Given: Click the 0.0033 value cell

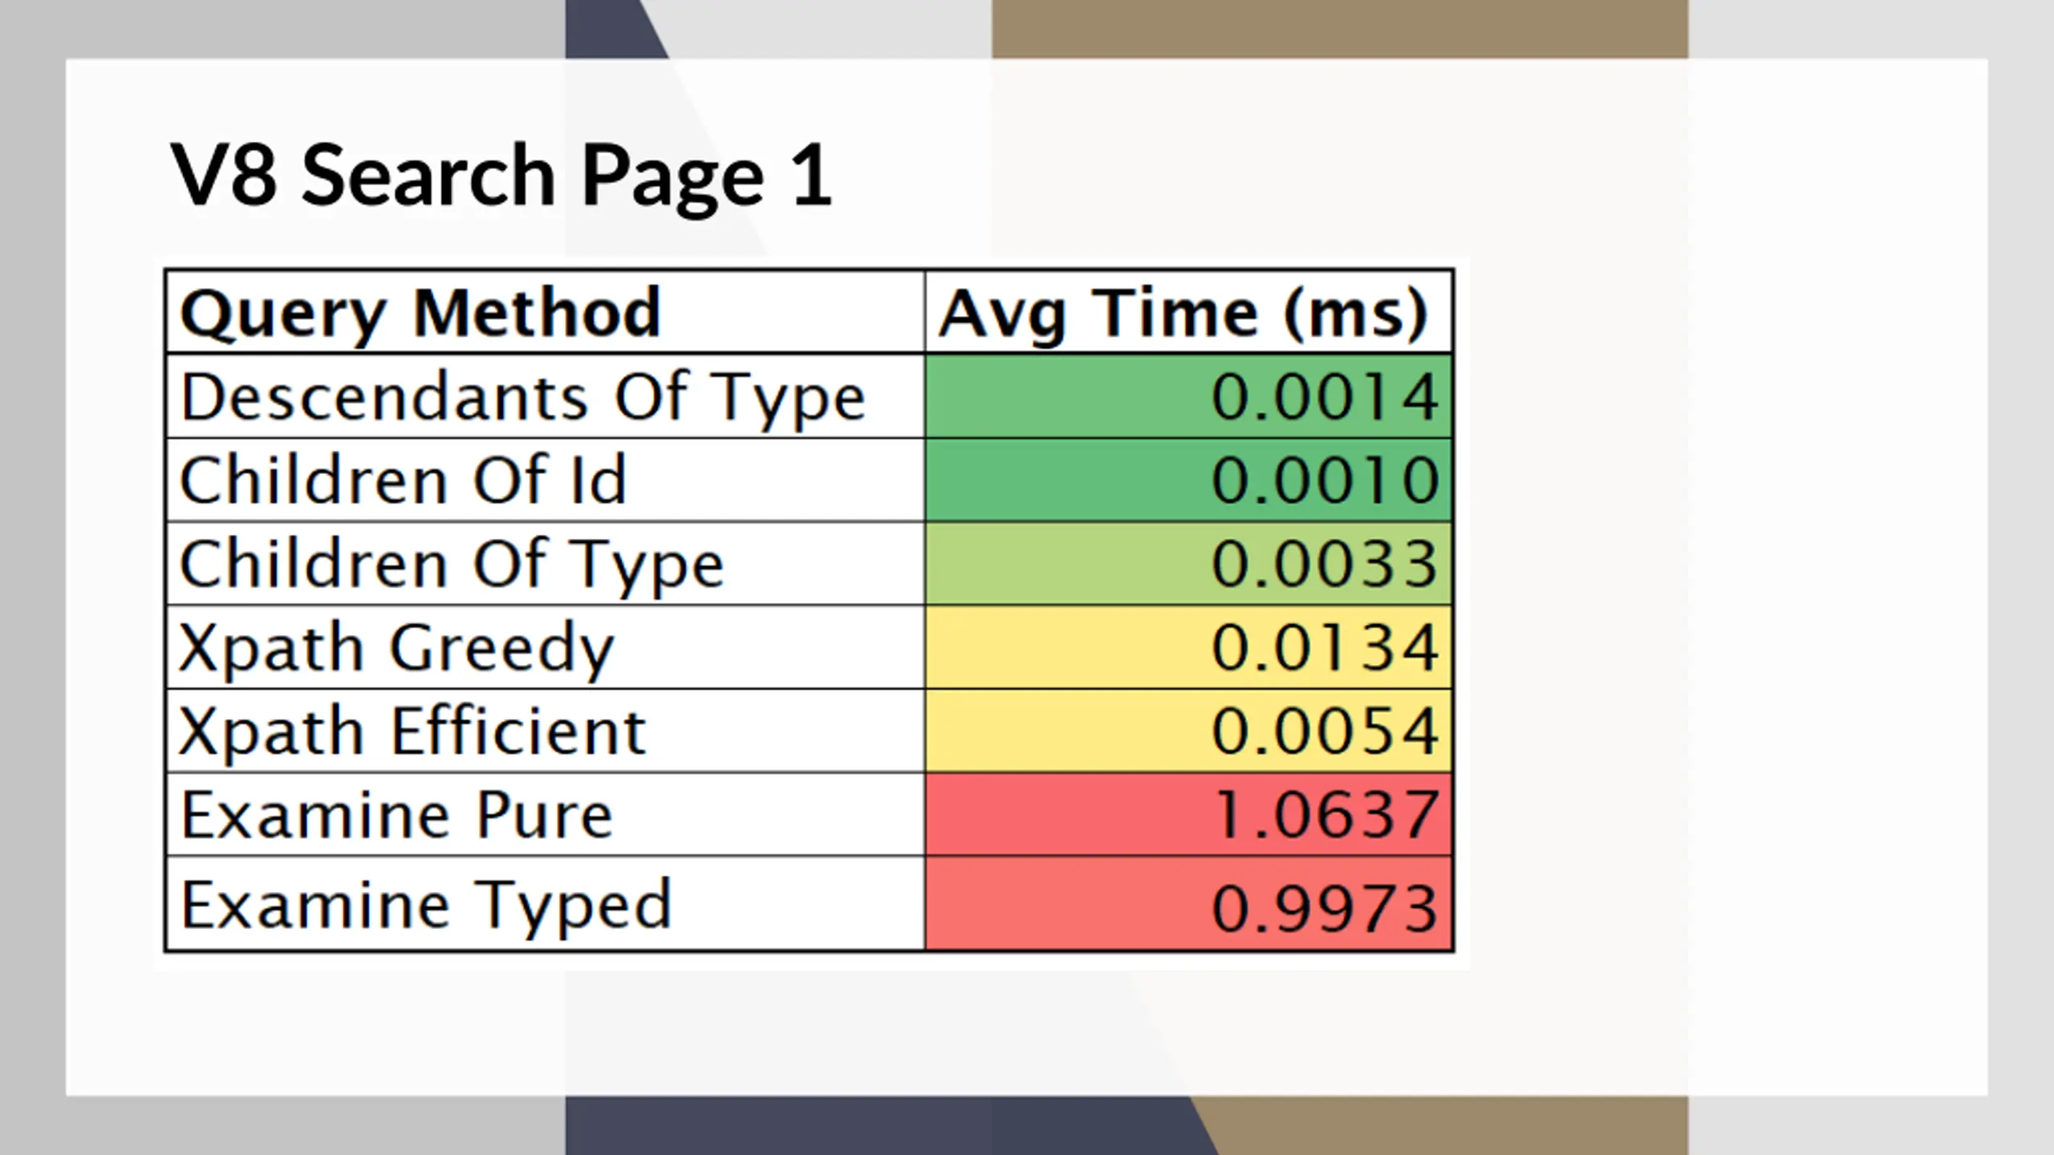Looking at the screenshot, I should [x=1189, y=564].
